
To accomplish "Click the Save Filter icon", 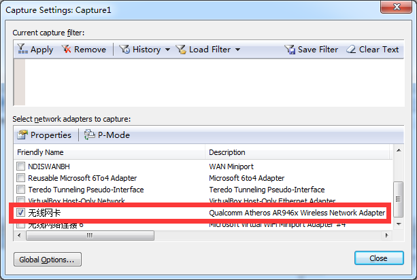I will coord(290,49).
